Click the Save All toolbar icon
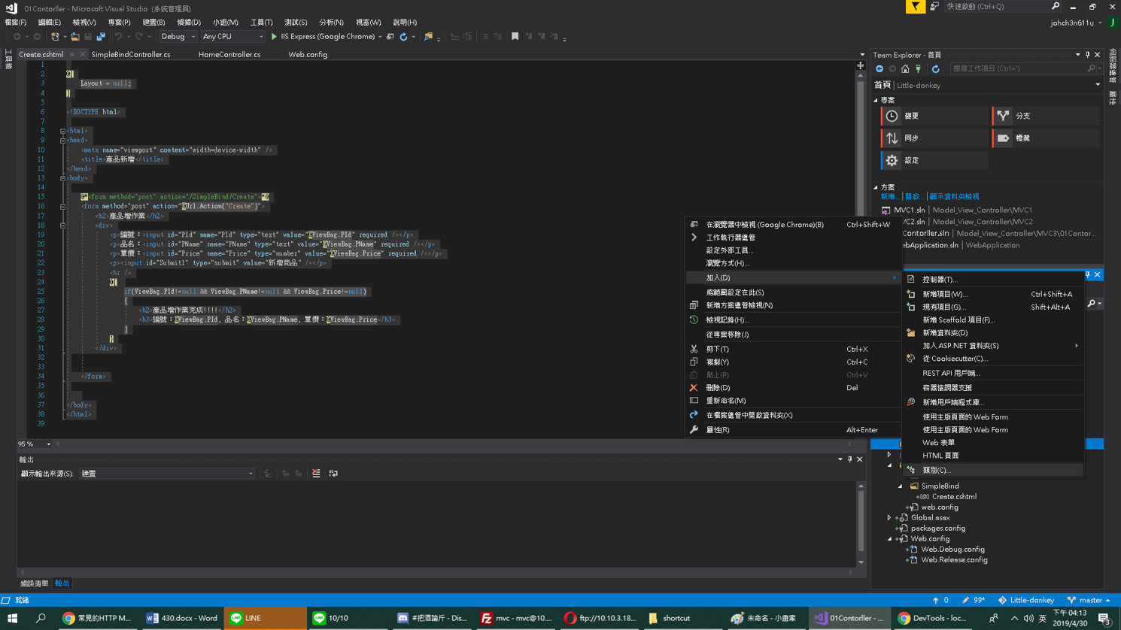The image size is (1121, 630). point(101,36)
